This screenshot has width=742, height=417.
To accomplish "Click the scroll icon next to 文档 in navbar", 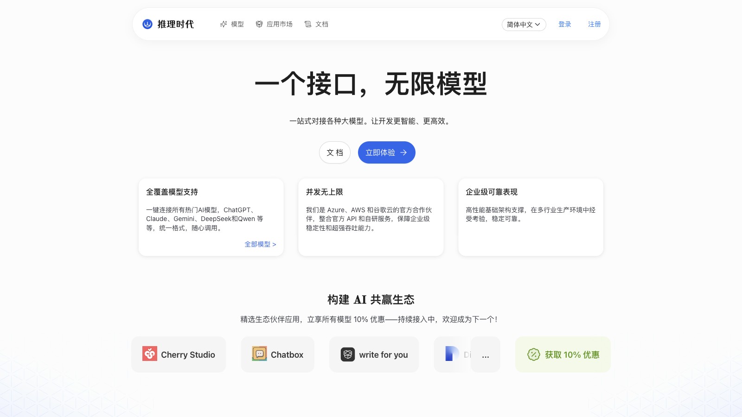I will click(307, 24).
